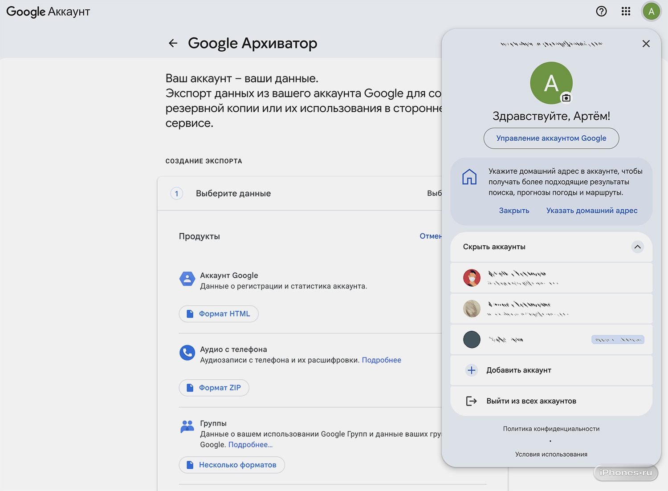Viewport: 668px width, 491px height.
Task: Open Подробнее link for Аудио с телефона
Action: 381,360
